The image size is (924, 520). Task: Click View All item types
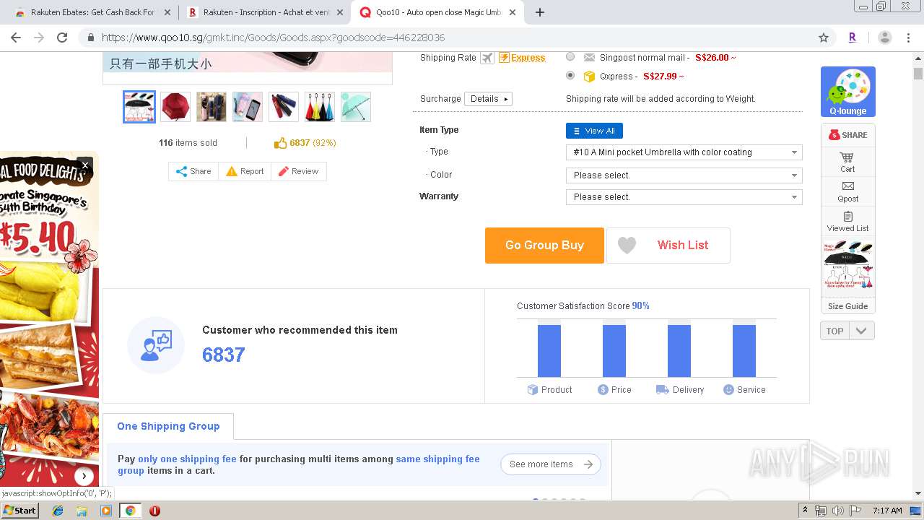(594, 131)
